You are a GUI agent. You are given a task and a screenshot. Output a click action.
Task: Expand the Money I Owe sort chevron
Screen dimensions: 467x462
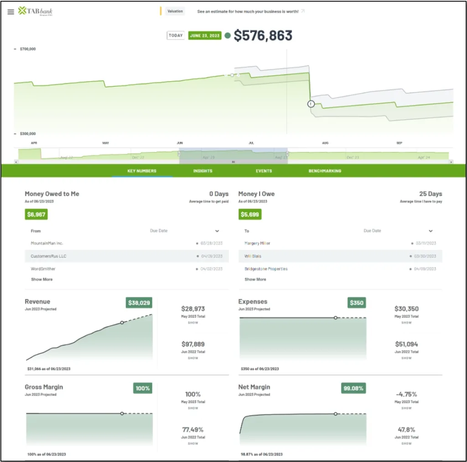click(x=431, y=231)
